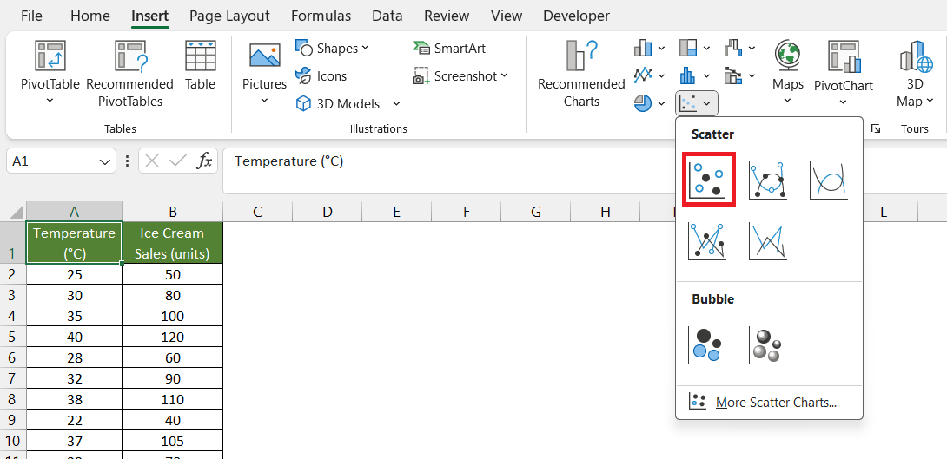
Task: Click the sales cell containing 80
Action: point(173,295)
